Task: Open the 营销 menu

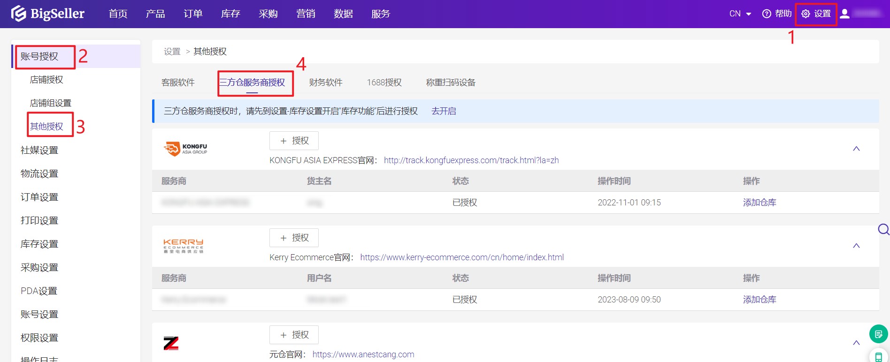Action: [306, 14]
